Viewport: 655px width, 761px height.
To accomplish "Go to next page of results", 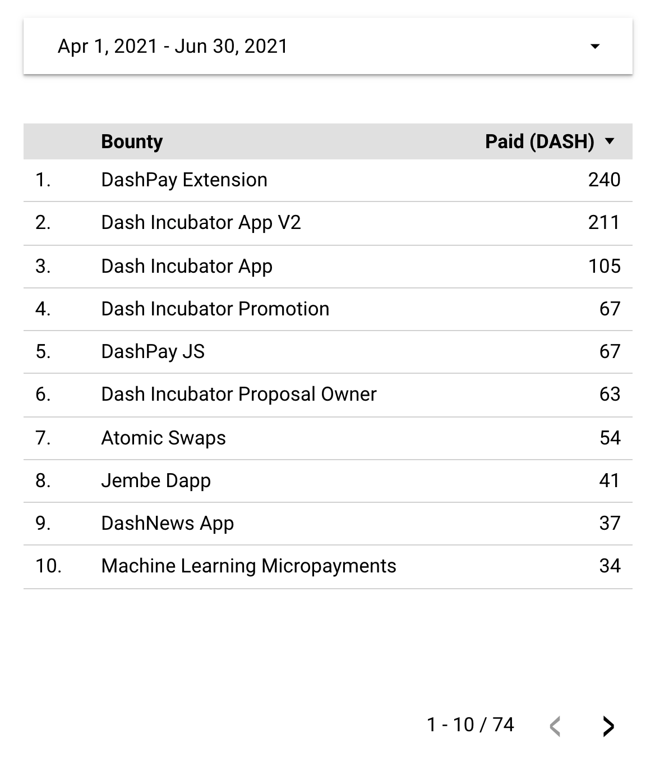I will tap(608, 726).
